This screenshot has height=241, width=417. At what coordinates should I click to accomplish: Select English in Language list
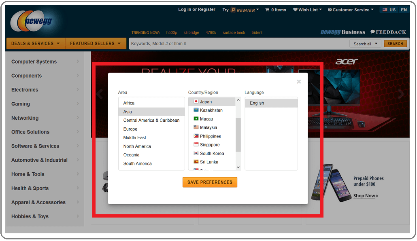point(271,103)
